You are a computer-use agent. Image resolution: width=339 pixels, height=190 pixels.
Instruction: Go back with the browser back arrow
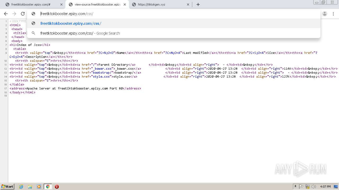click(6, 14)
